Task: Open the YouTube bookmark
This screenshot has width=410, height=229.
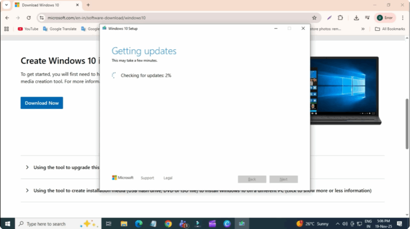Action: point(28,29)
